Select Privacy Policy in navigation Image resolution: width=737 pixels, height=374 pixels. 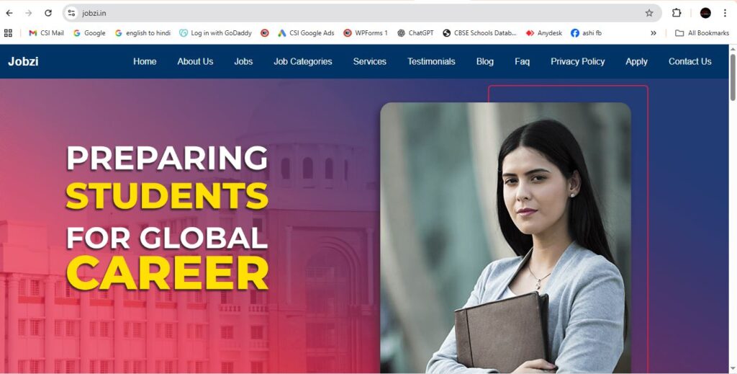pyautogui.click(x=578, y=62)
